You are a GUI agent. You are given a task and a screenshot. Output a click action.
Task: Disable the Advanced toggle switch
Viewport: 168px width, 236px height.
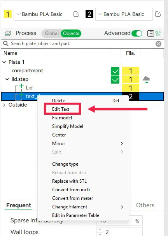point(136,33)
